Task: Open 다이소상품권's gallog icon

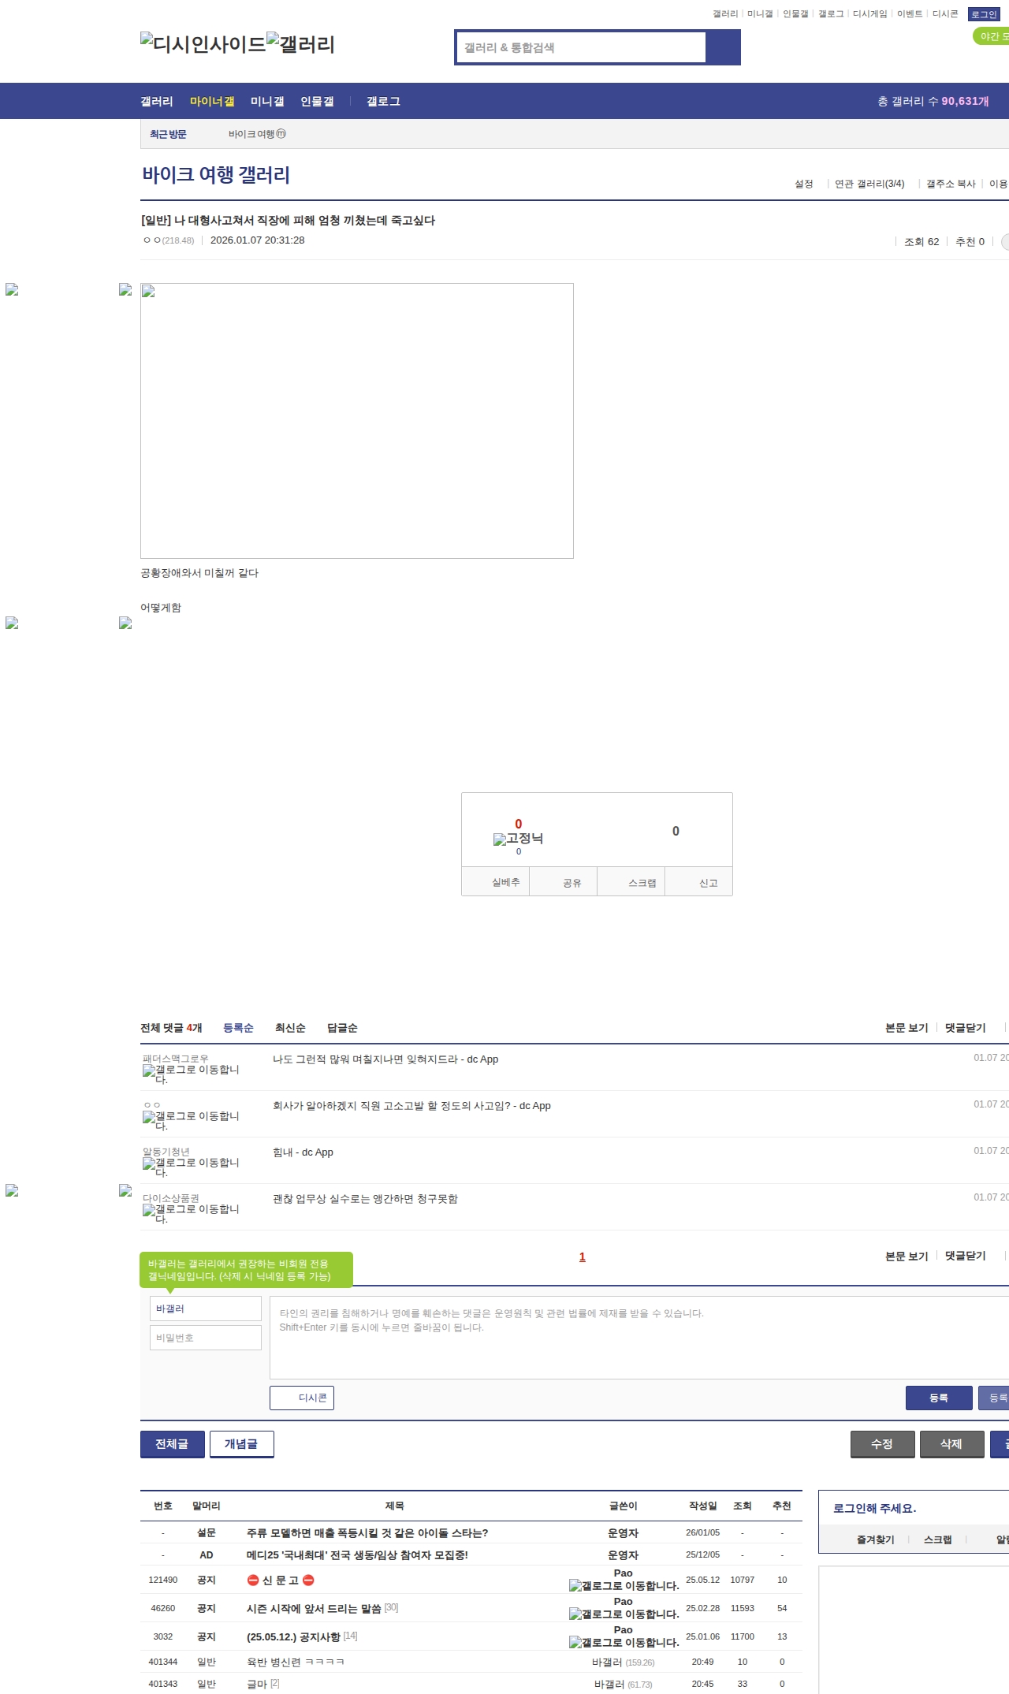Action: [191, 1214]
